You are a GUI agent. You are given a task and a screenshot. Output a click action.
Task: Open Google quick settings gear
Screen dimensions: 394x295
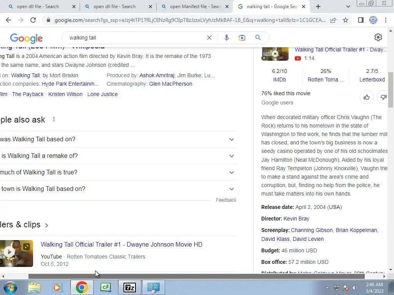point(378,37)
